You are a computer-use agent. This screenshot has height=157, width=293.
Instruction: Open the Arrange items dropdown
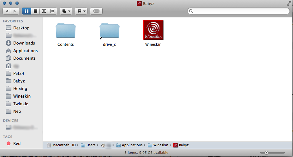[66, 11]
